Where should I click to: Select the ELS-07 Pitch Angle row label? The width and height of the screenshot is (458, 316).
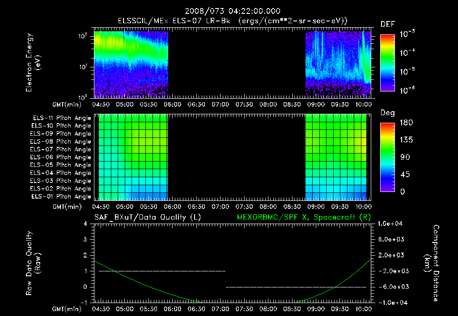tap(60, 150)
